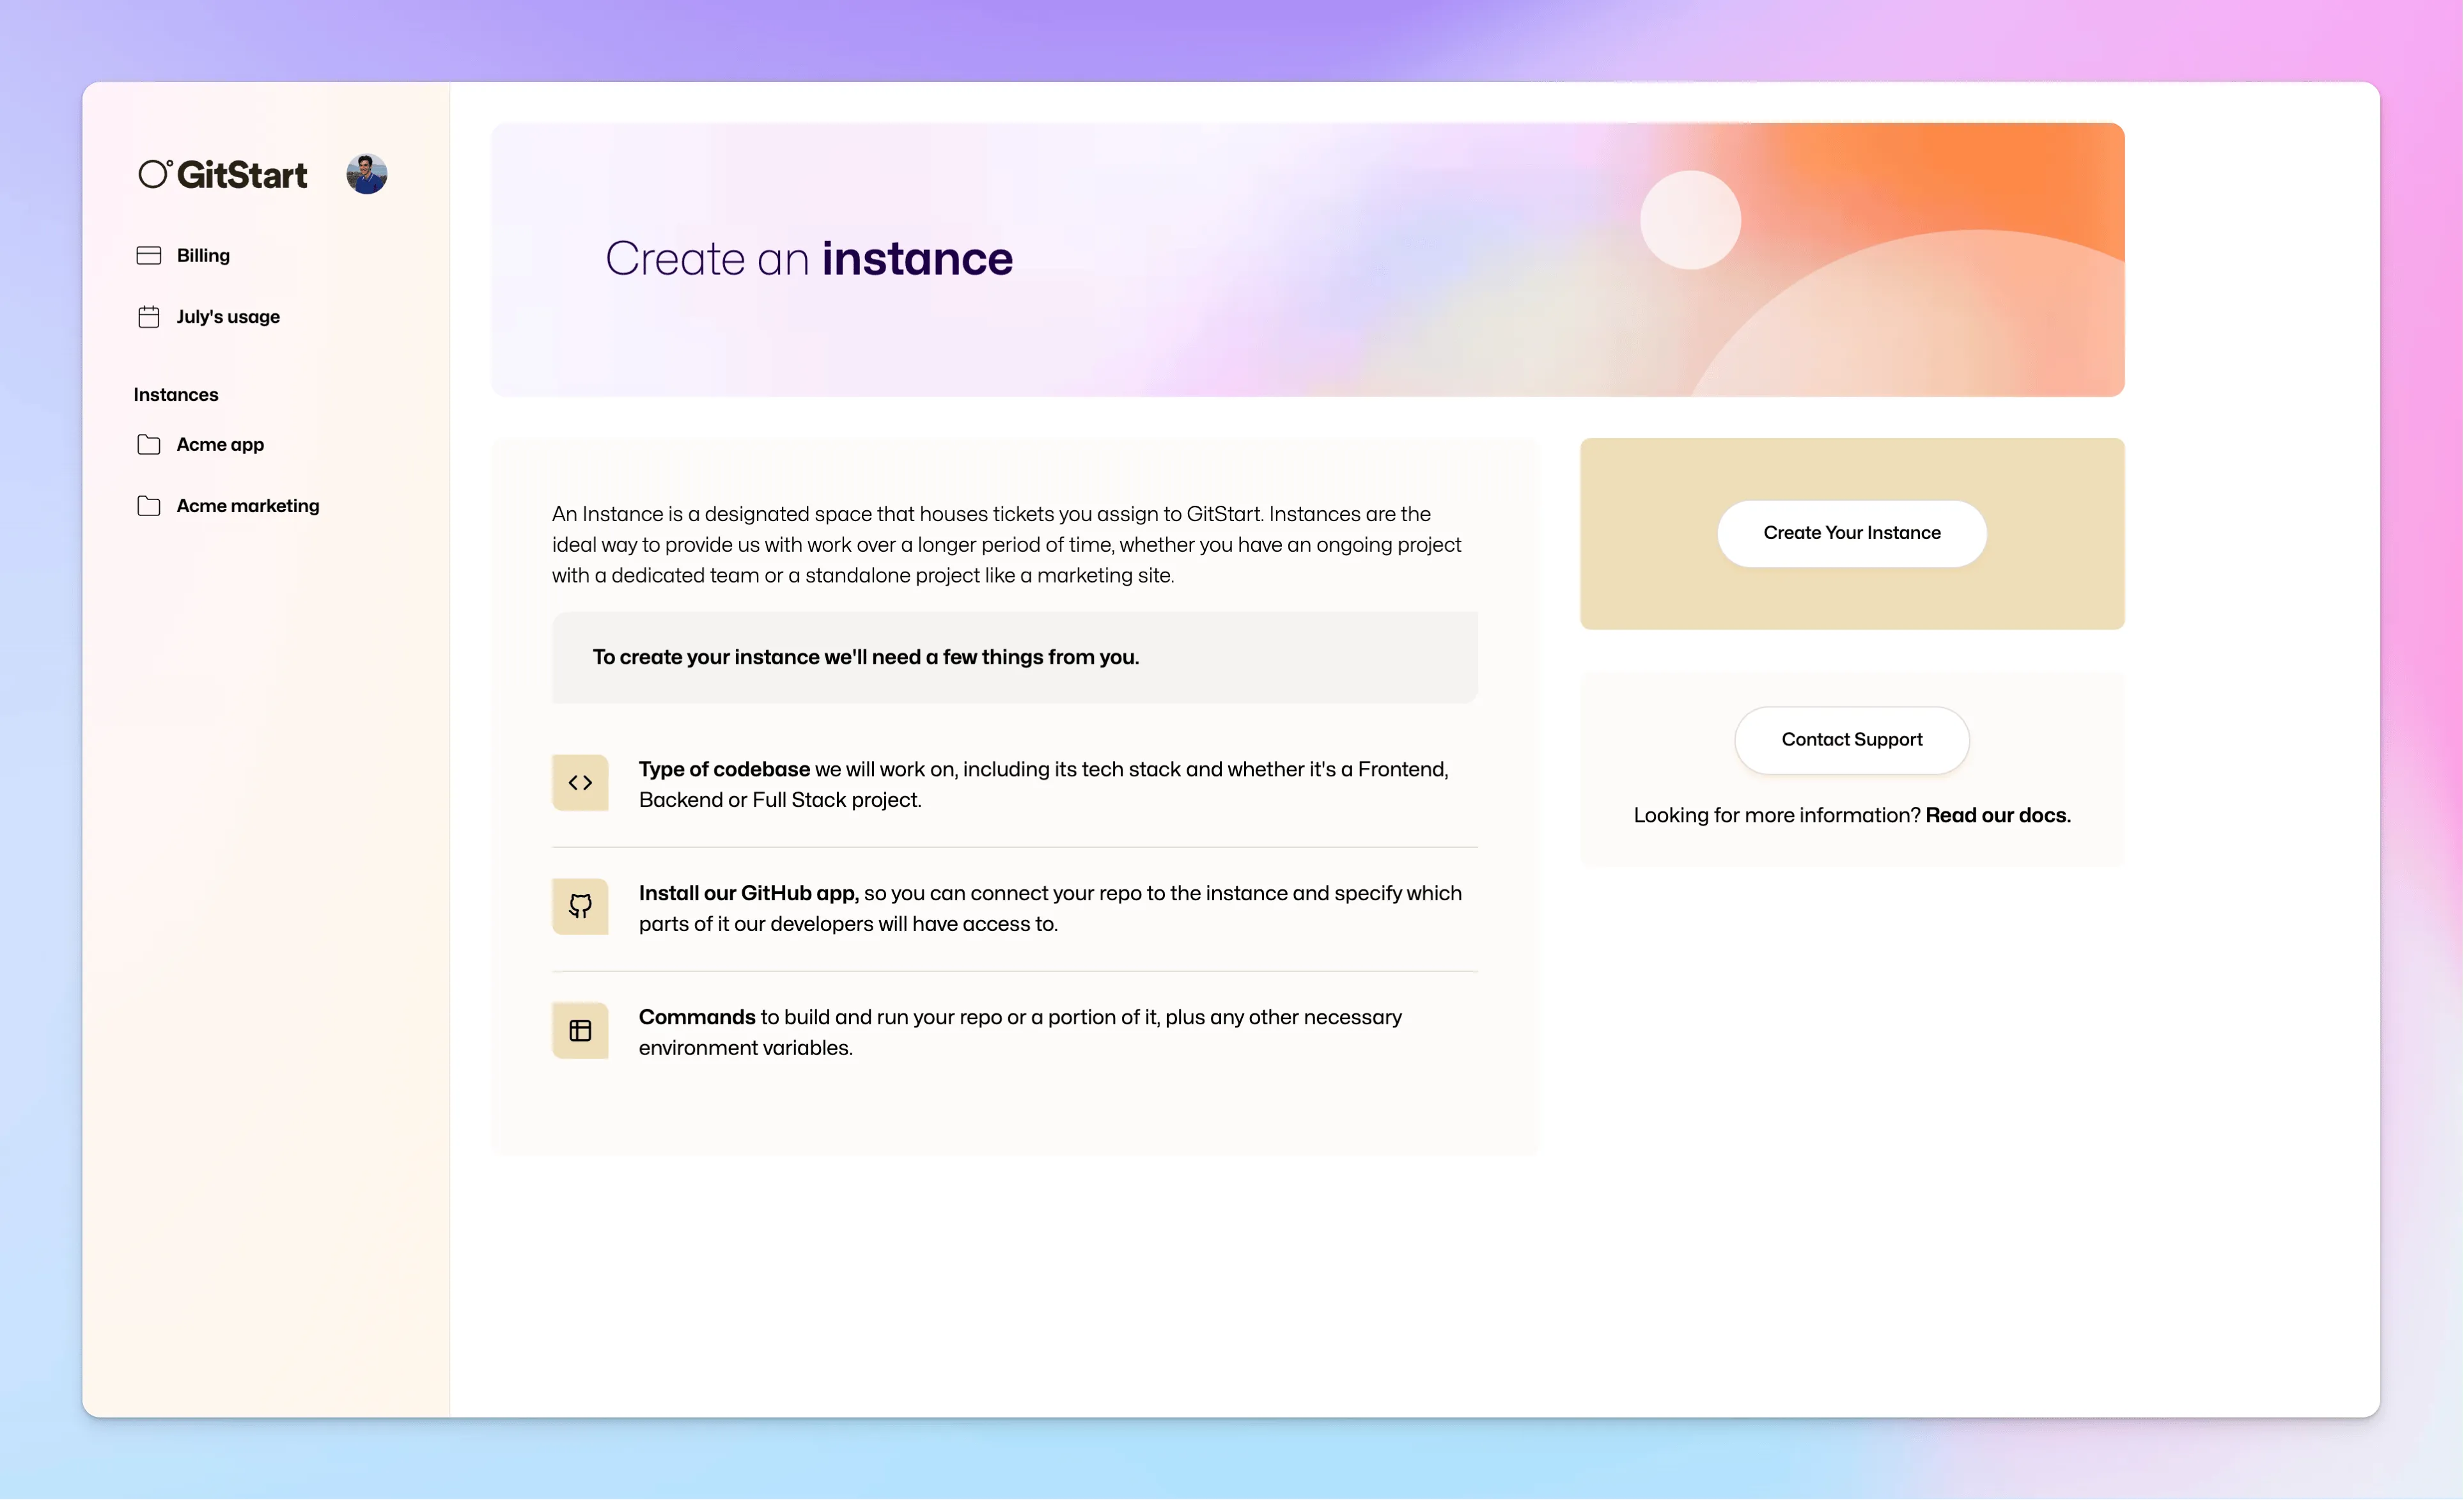The width and height of the screenshot is (2464, 1500).
Task: Select the Acme app instance
Action: (220, 444)
